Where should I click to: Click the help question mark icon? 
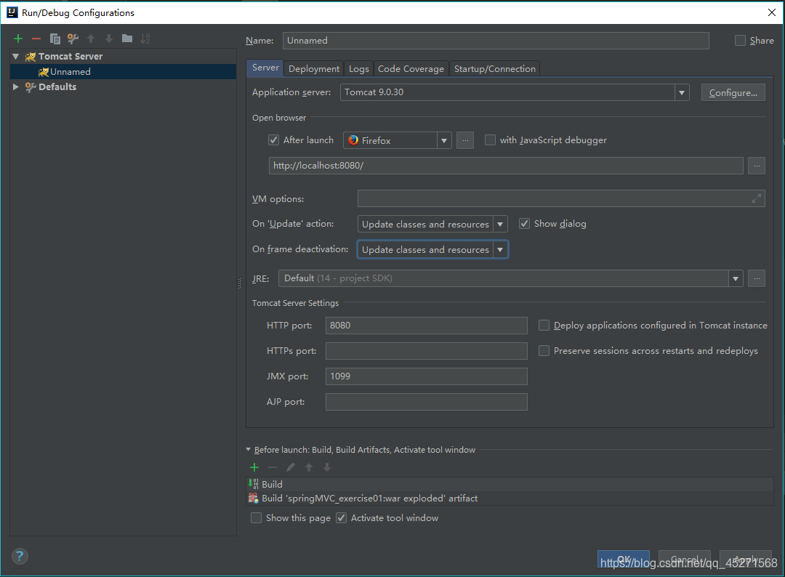pos(20,557)
